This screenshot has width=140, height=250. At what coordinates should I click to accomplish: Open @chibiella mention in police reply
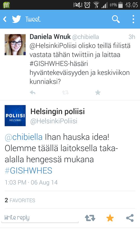pyautogui.click(x=24, y=137)
